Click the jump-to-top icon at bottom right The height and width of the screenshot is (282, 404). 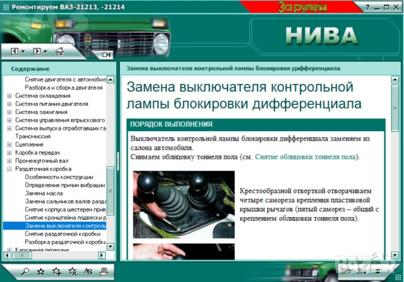pyautogui.click(x=377, y=271)
